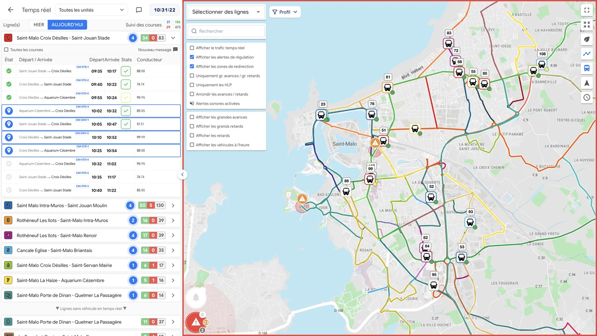Screen dimensions: 597x336
Task: Toggle the eco leaf layer icon
Action: tap(587, 39)
